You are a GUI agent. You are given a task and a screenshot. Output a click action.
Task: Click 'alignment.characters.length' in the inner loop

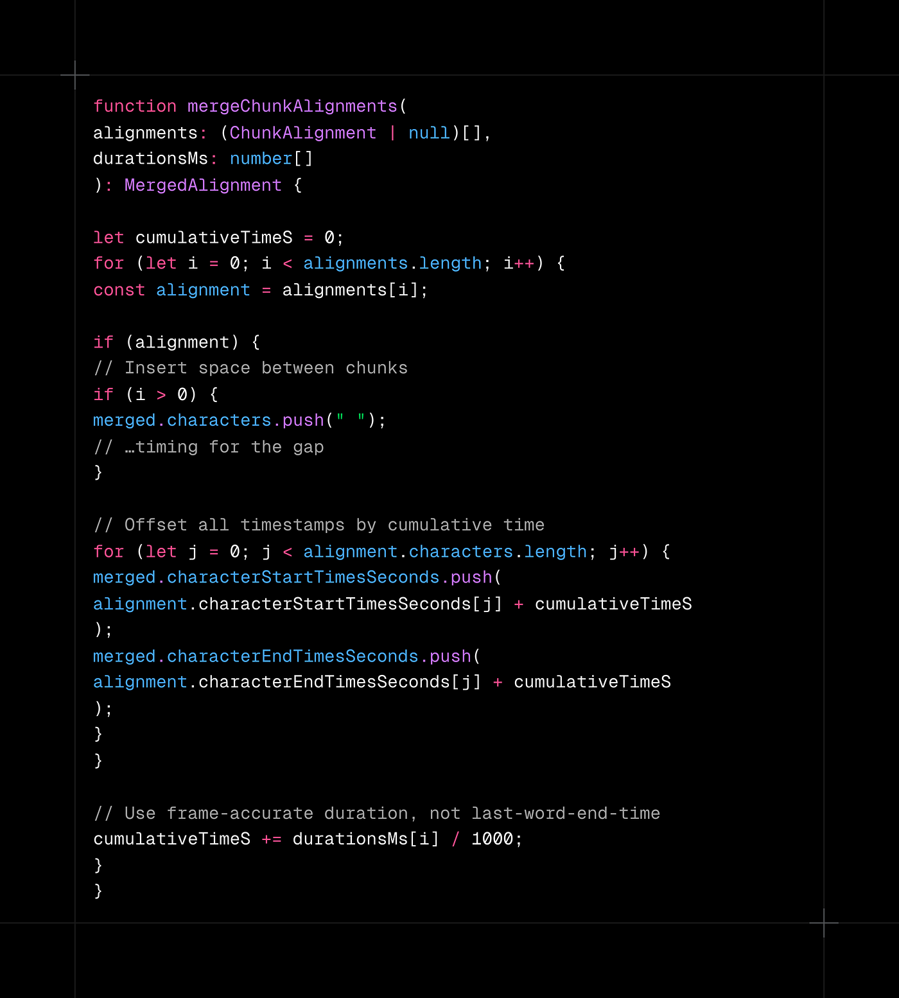tap(445, 552)
